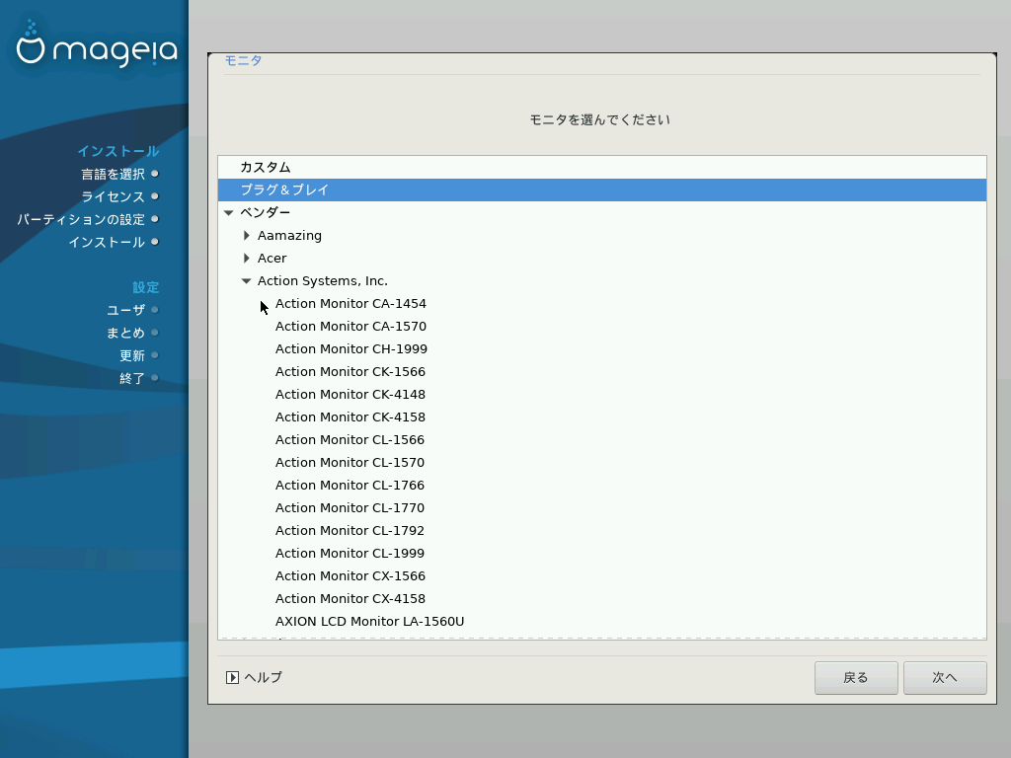This screenshot has width=1011, height=758.
Task: Select the ベンダー tree row label
Action: click(265, 213)
